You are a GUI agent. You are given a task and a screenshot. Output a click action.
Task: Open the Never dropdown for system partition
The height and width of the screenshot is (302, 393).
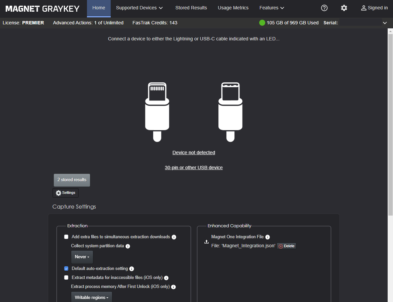click(82, 257)
